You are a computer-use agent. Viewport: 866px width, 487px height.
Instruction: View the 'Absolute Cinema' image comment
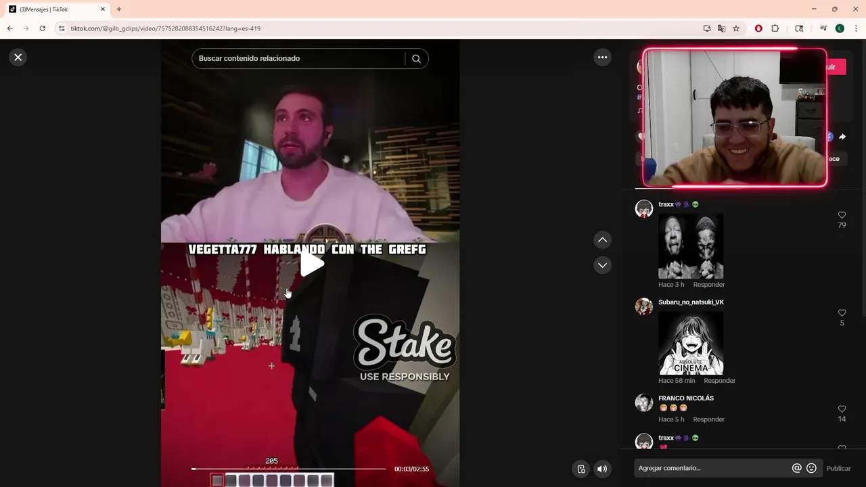tap(691, 343)
